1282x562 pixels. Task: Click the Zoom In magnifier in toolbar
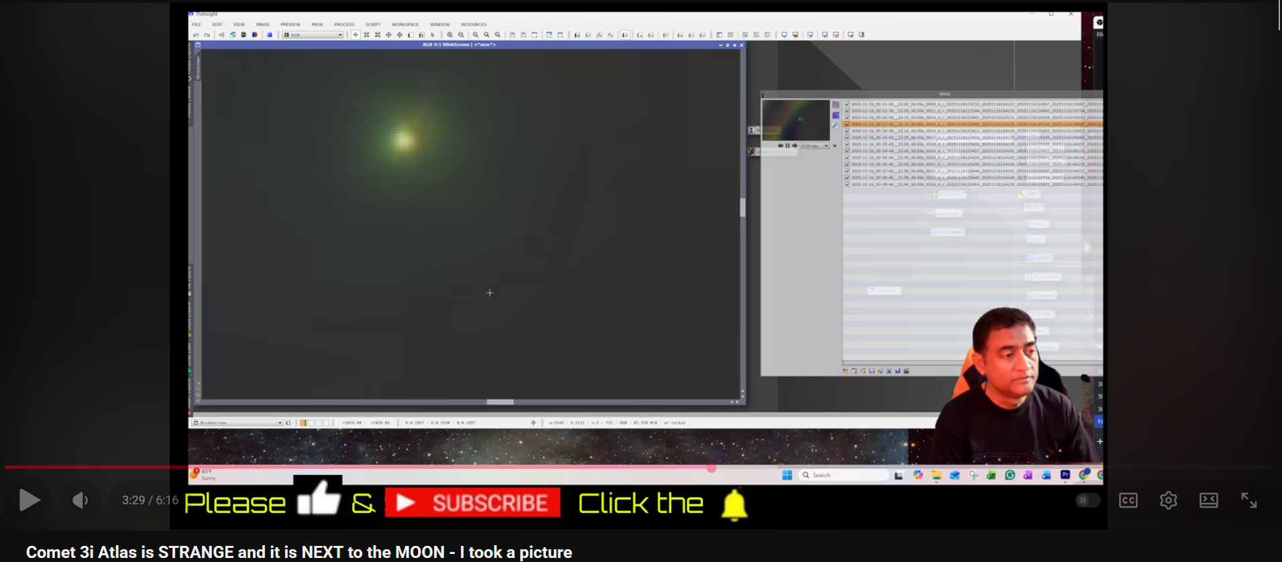click(449, 35)
